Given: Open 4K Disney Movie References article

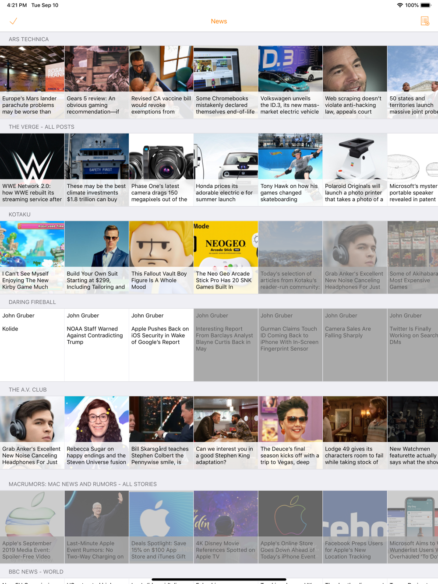Looking at the screenshot, I should [226, 527].
